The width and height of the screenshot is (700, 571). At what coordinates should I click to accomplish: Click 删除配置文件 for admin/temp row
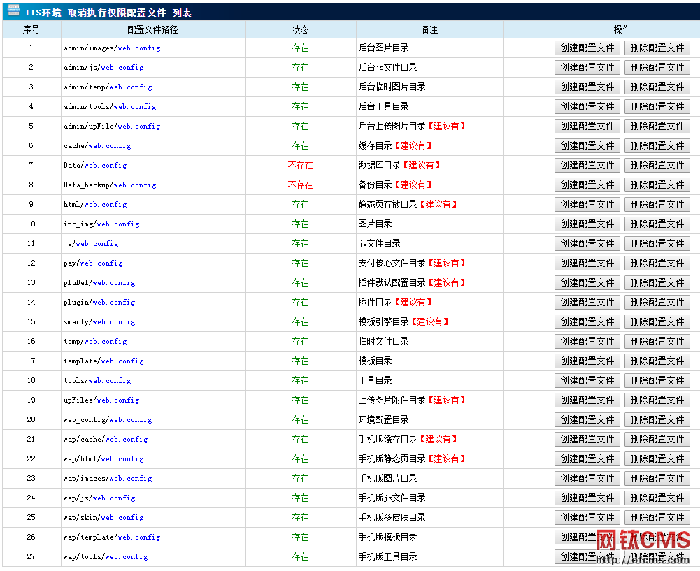[x=657, y=87]
